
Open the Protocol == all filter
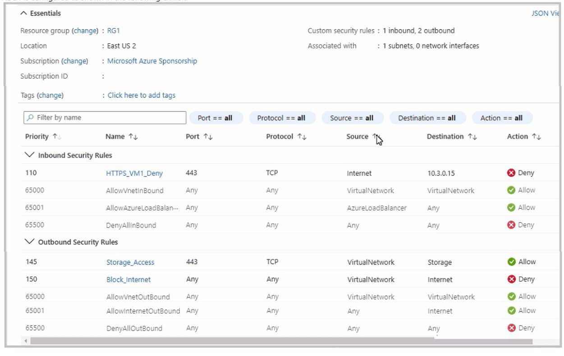point(281,118)
